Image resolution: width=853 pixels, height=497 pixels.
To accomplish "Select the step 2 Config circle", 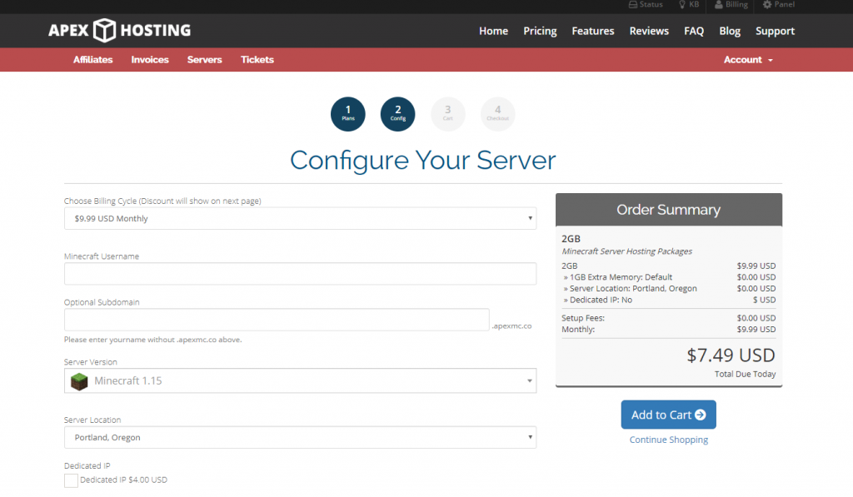I will point(397,114).
